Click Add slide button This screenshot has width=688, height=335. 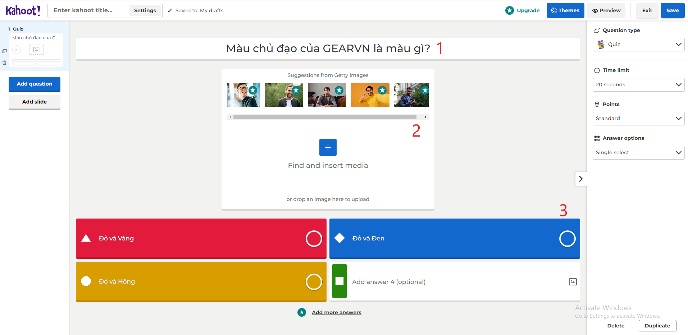(x=35, y=102)
